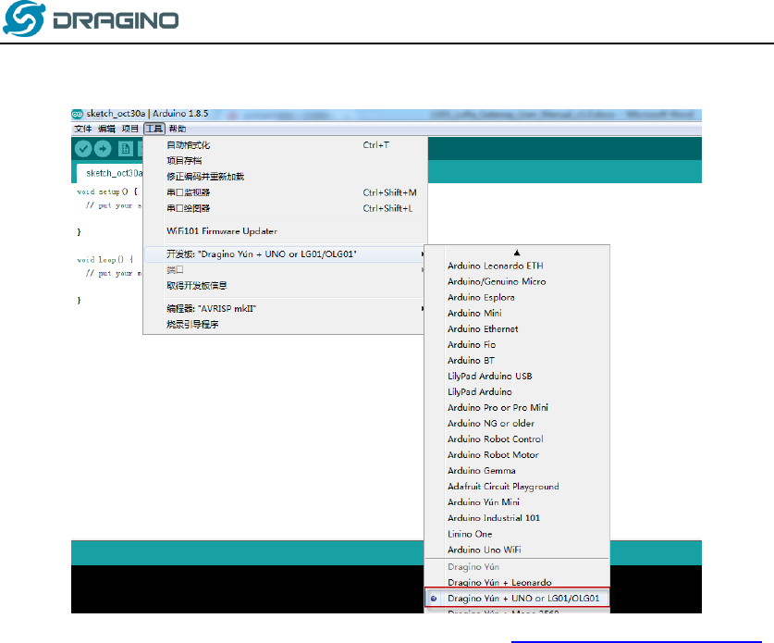
Task: Click the Upload arrow toolbar icon
Action: [103, 149]
